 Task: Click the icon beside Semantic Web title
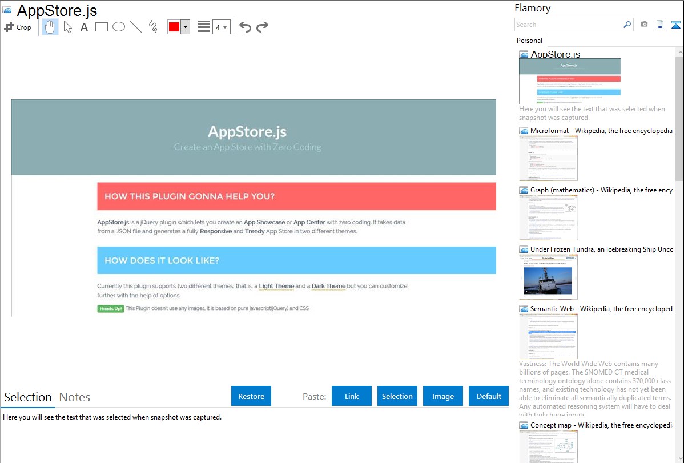524,308
